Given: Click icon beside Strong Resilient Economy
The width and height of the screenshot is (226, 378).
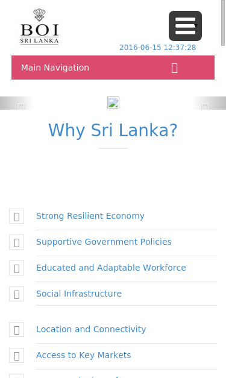Looking at the screenshot, I should click(17, 216).
